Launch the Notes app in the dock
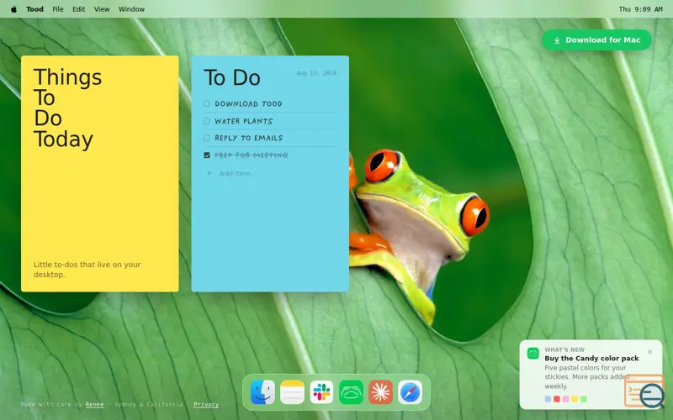Viewport: 673px width, 420px height. coord(292,392)
